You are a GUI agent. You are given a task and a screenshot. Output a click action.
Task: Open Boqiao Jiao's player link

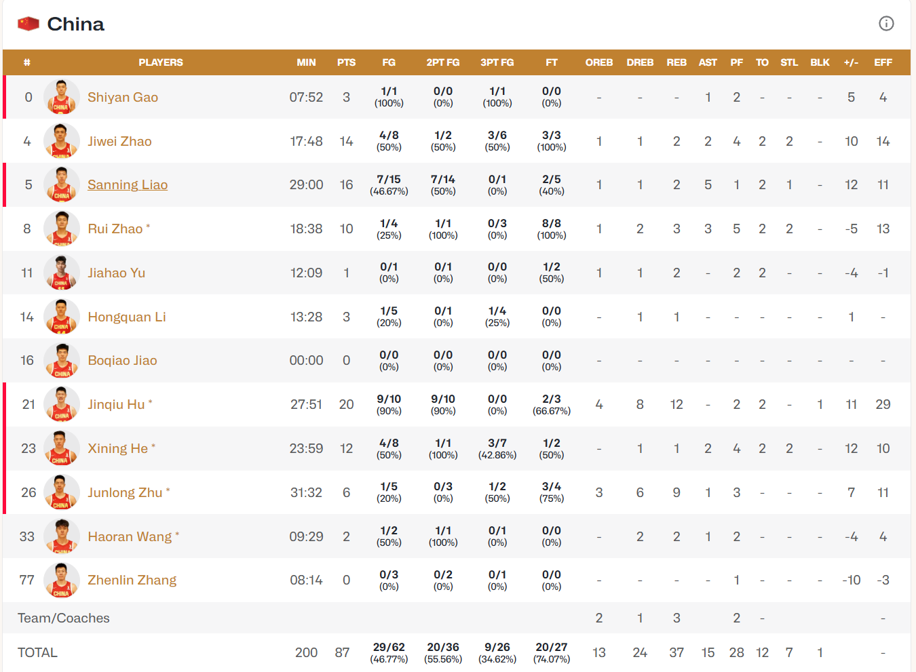pos(122,361)
